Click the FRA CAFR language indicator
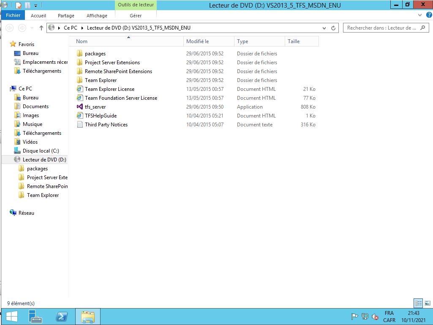The image size is (433, 325). (389, 317)
